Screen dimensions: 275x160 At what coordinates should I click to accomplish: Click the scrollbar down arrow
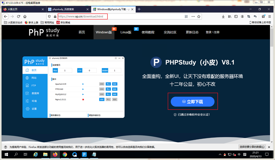pyautogui.click(x=272, y=142)
